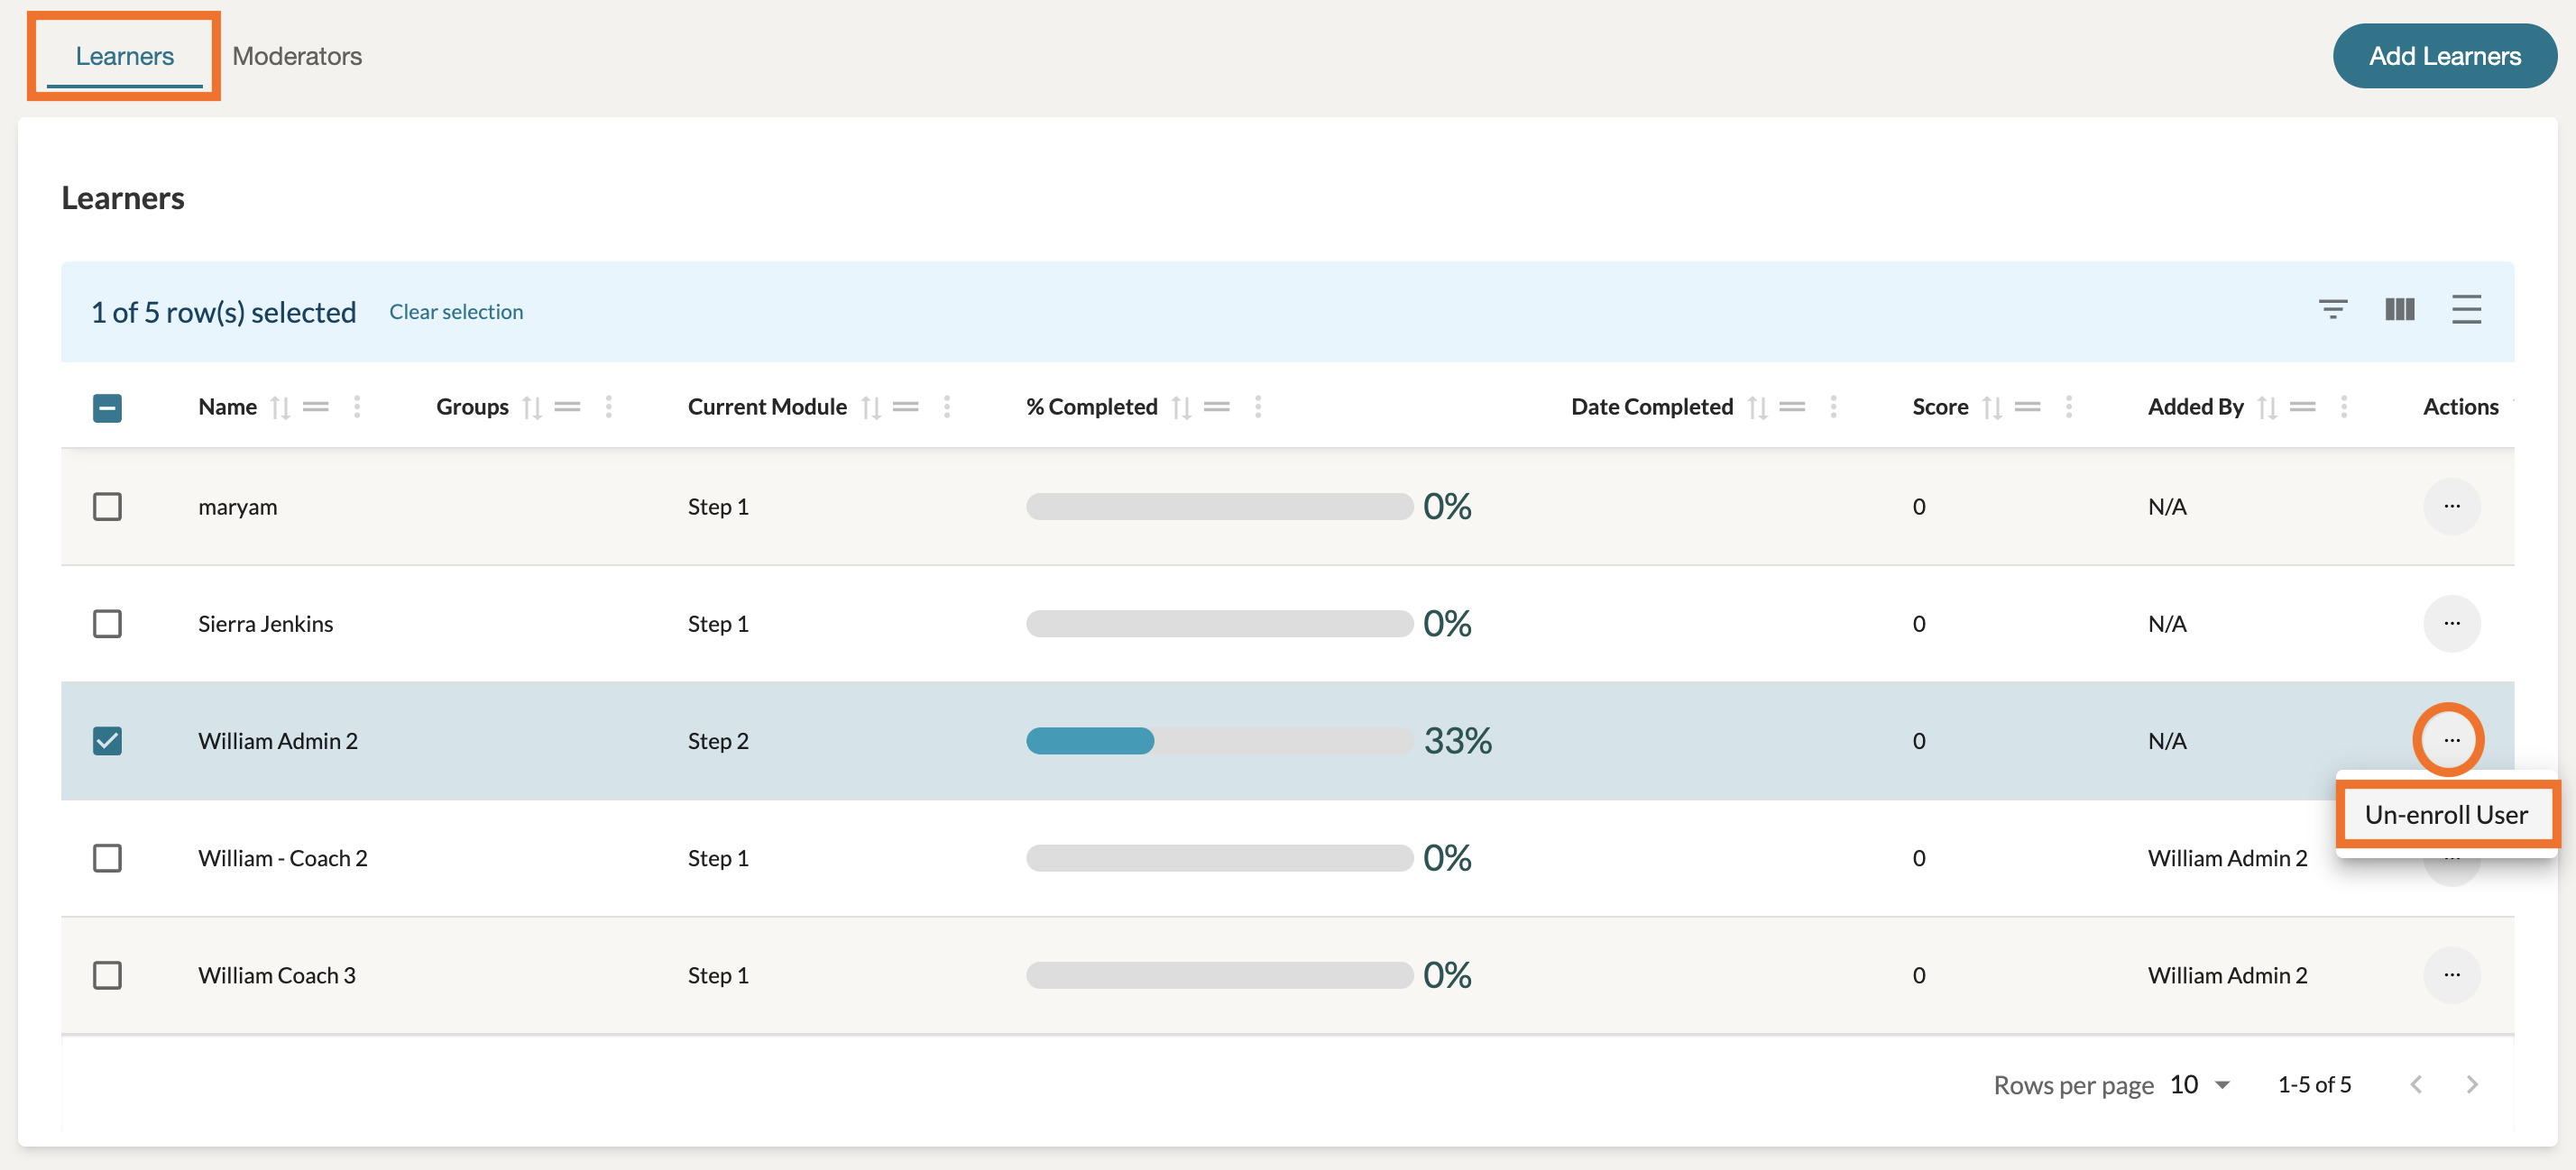This screenshot has height=1170, width=2576.
Task: Open the Score column options menu
Action: [2068, 407]
